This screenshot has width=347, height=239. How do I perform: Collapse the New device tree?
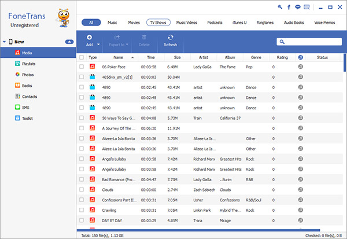pos(5,42)
